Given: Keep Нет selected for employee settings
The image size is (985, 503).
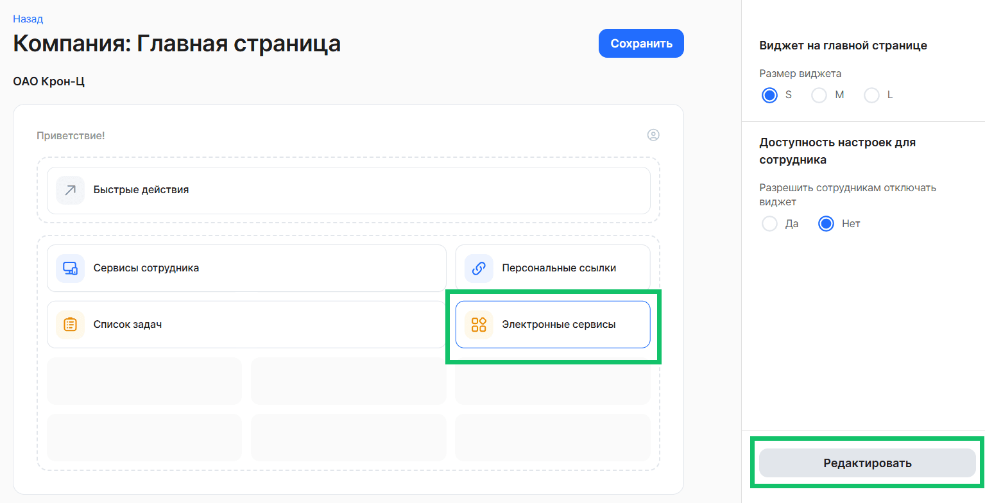Looking at the screenshot, I should coord(826,223).
